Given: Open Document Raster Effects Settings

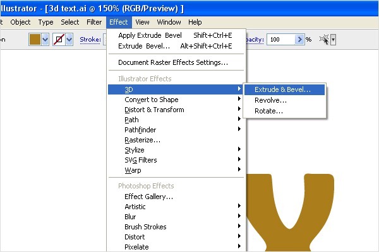Looking at the screenshot, I should pyautogui.click(x=176, y=62).
